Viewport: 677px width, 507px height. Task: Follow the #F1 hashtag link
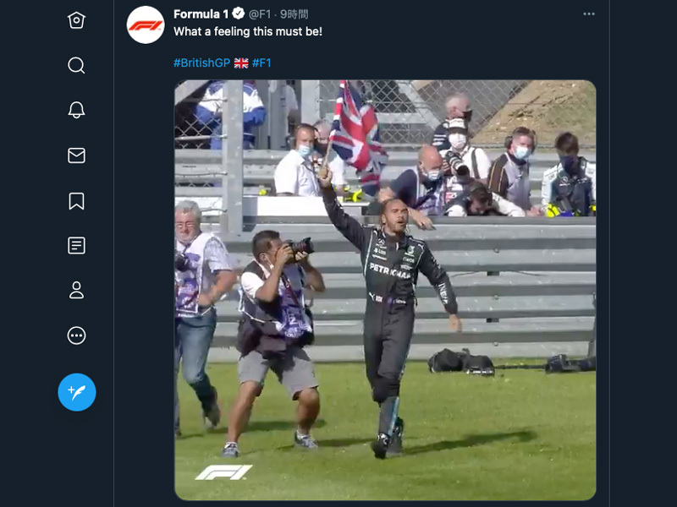pyautogui.click(x=261, y=63)
